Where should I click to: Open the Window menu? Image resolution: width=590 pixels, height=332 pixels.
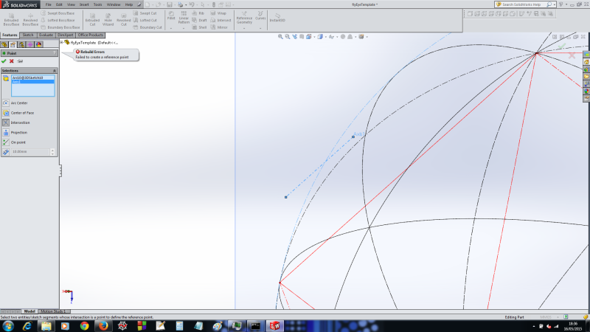pyautogui.click(x=114, y=4)
